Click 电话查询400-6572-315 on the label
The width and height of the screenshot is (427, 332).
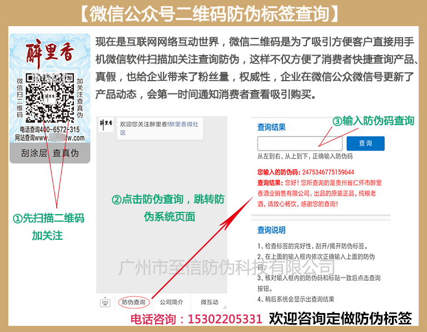pyautogui.click(x=50, y=130)
